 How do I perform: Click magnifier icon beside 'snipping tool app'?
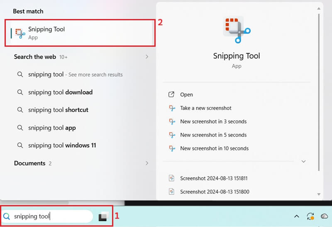pos(20,128)
